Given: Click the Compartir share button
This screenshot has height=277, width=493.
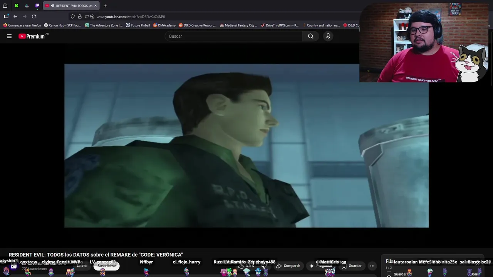Looking at the screenshot, I should [288, 266].
